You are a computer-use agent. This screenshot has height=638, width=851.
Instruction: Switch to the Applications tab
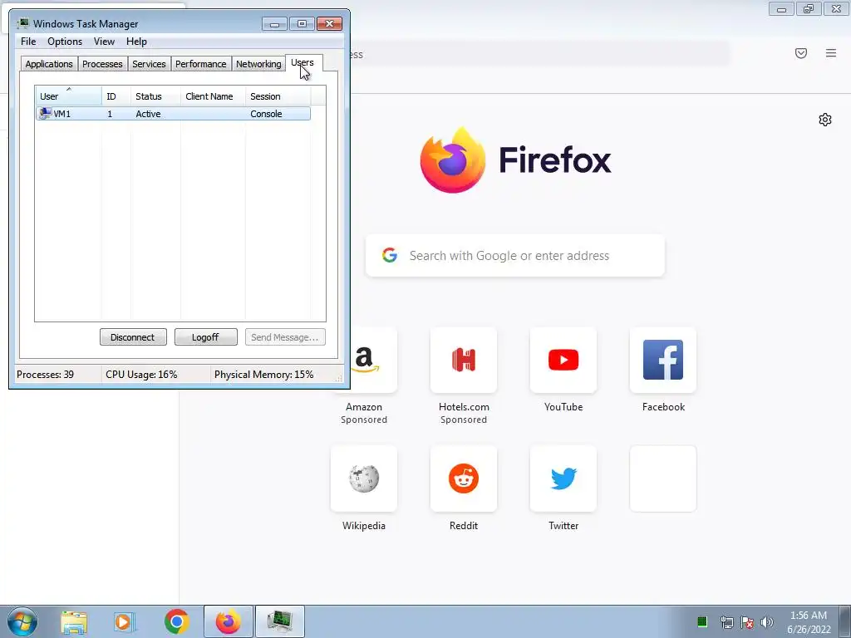pos(49,64)
